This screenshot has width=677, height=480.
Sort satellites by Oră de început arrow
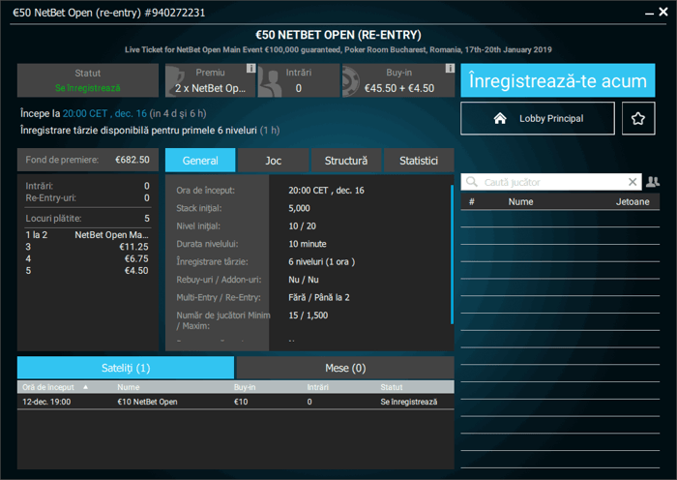pyautogui.click(x=85, y=387)
